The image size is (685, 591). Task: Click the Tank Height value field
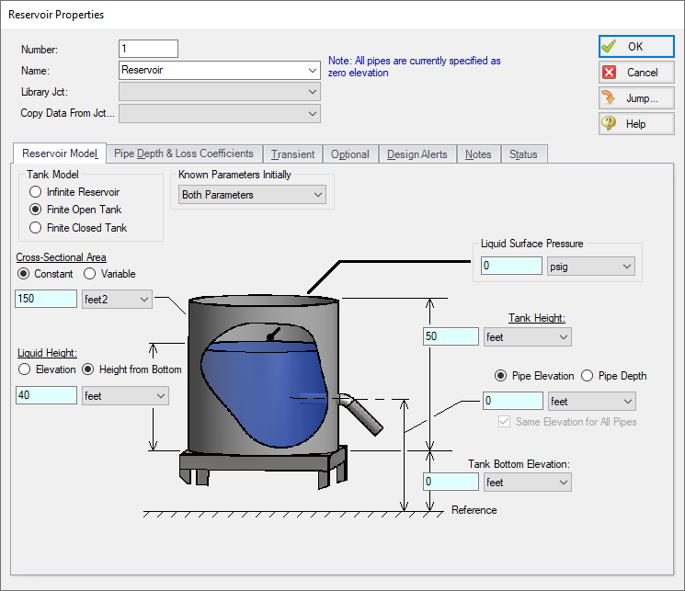click(x=451, y=336)
